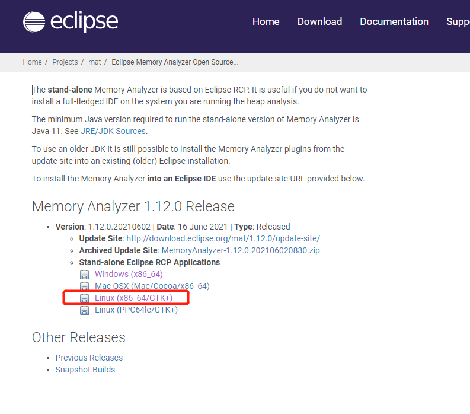Click the floppy disk icon beside Windows (x86_64)
The image size is (470, 414).
click(x=85, y=275)
